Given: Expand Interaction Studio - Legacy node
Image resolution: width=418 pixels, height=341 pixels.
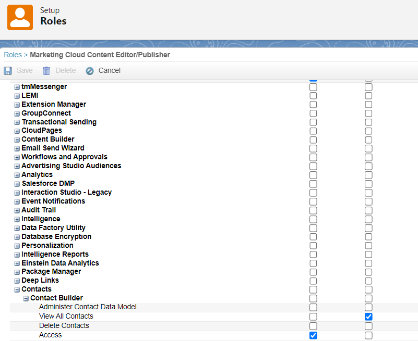Looking at the screenshot, I should 17,193.
